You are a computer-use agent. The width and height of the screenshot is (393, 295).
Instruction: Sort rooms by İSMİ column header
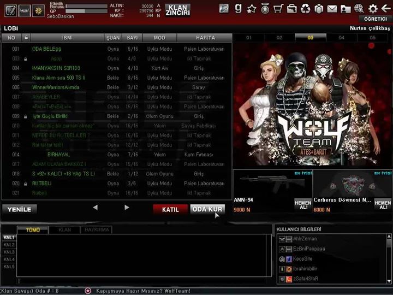(x=67, y=38)
